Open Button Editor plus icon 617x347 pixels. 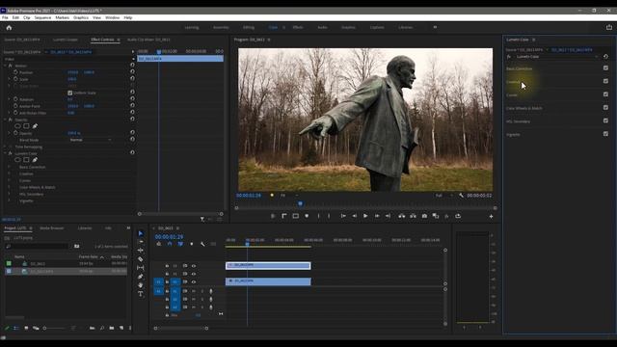(491, 216)
